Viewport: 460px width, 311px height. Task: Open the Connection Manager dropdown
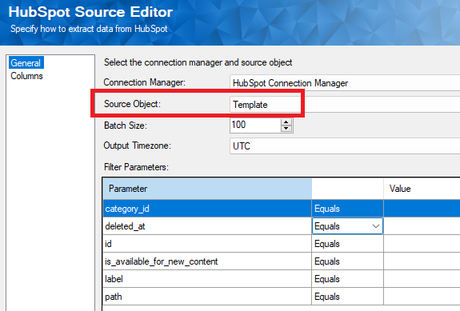[x=345, y=83]
